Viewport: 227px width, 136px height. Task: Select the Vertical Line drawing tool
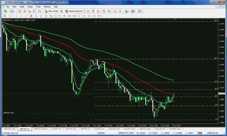click(x=16, y=16)
